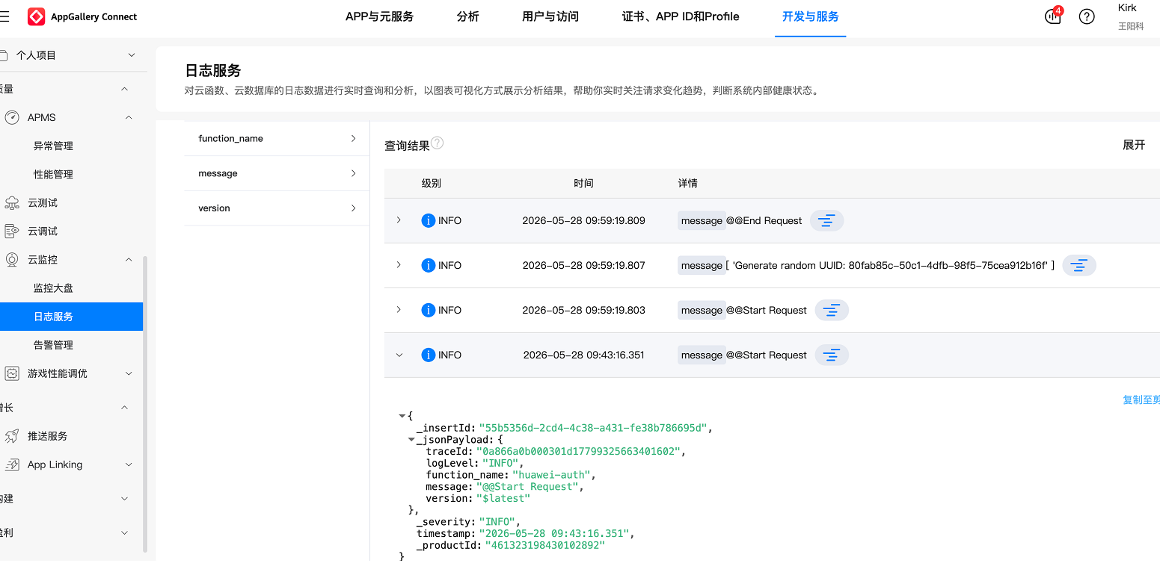Click the 详情 column header

(687, 183)
